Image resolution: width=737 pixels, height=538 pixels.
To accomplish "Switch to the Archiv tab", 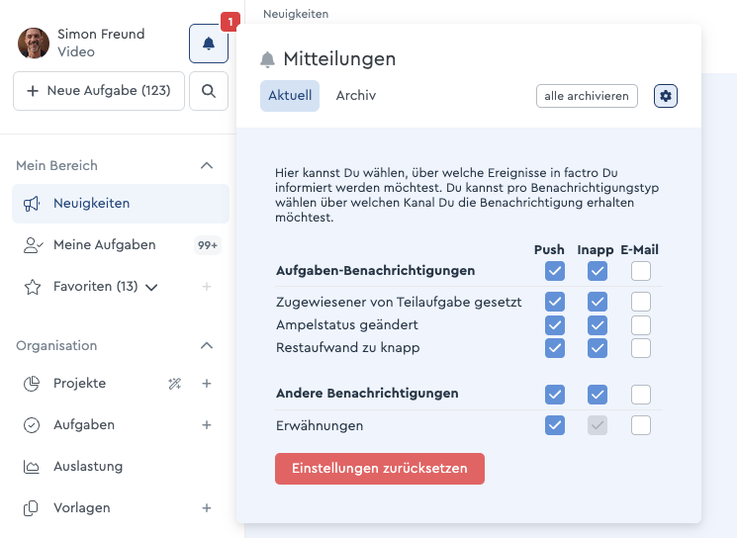I will click(x=356, y=96).
